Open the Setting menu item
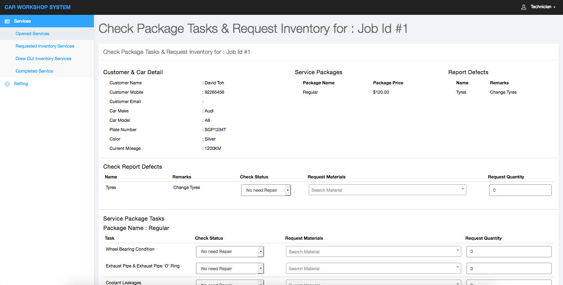 click(21, 84)
